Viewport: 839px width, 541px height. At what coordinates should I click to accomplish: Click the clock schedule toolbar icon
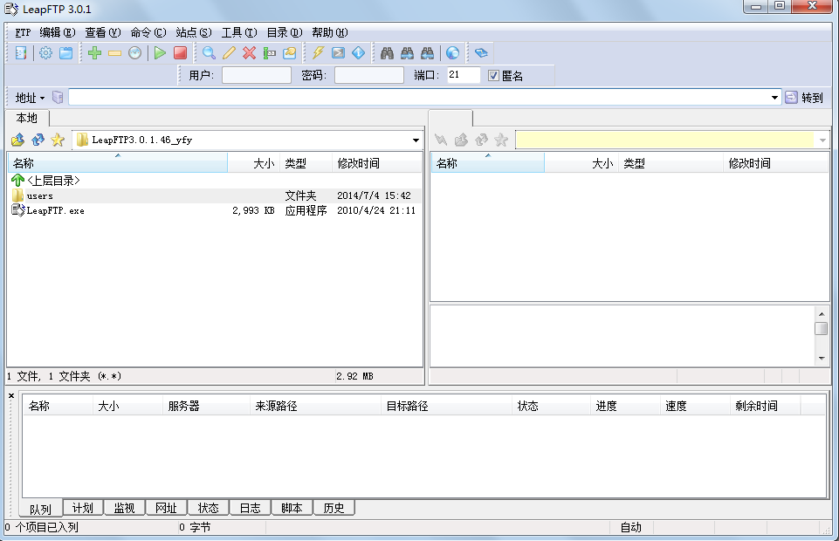coord(134,53)
